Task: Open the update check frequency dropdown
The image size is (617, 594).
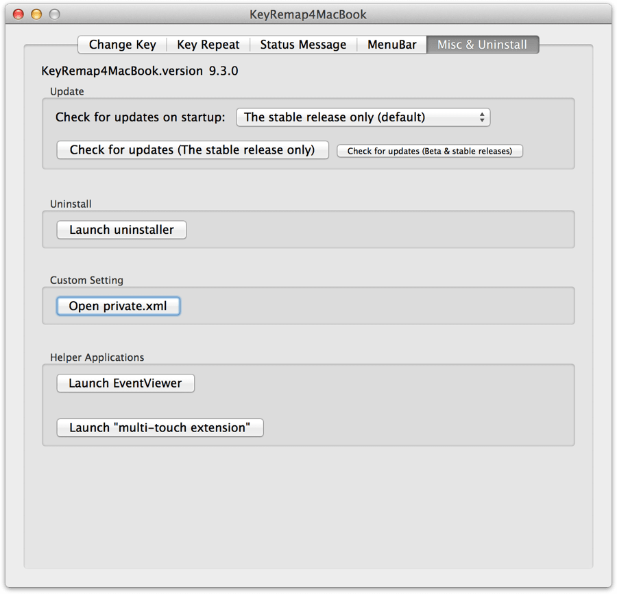Action: (363, 117)
